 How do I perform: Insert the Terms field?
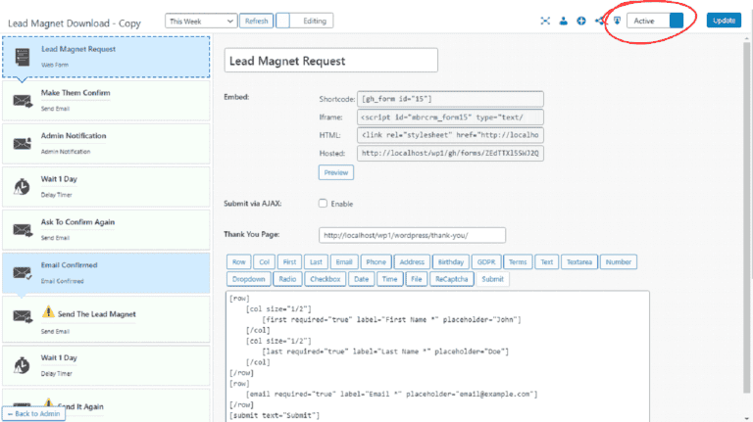518,261
